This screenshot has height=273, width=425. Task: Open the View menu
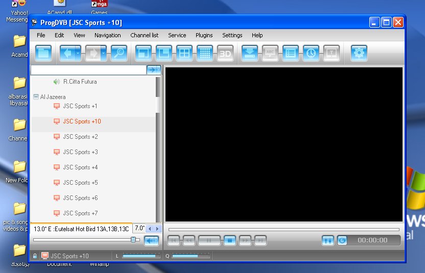[x=79, y=35]
